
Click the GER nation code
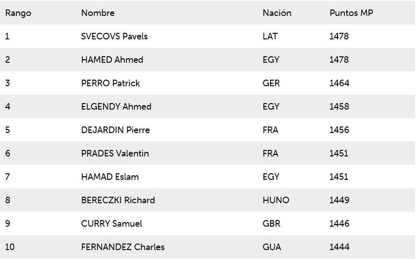pos(271,83)
